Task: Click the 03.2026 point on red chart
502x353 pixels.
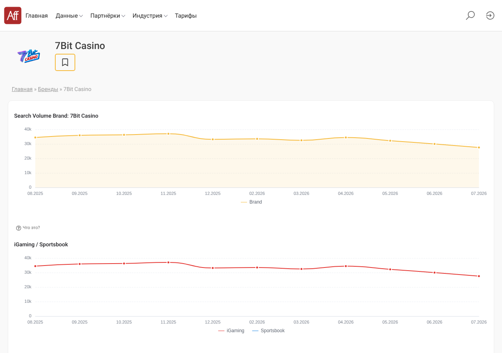Action: click(302, 269)
